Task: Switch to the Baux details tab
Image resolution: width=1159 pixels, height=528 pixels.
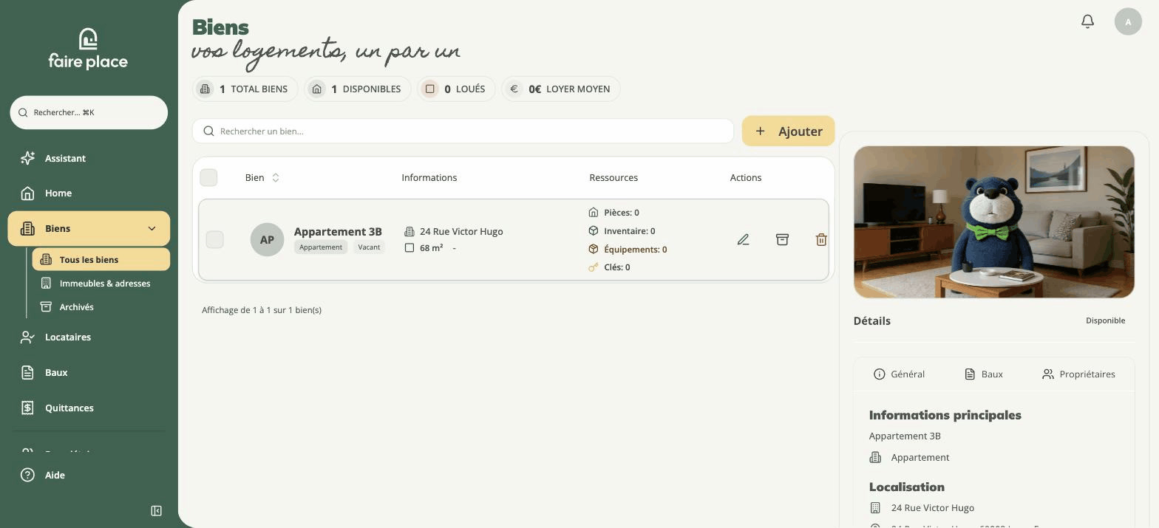Action: click(x=983, y=374)
